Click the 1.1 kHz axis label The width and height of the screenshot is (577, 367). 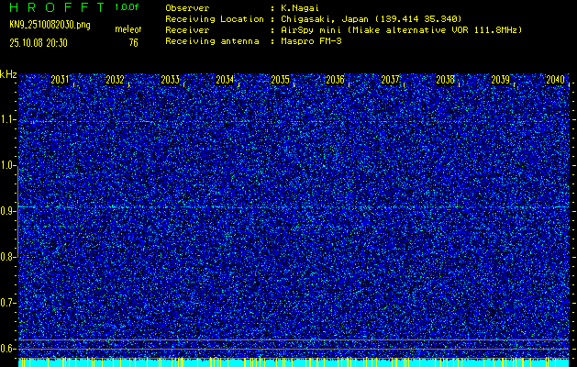[8, 119]
